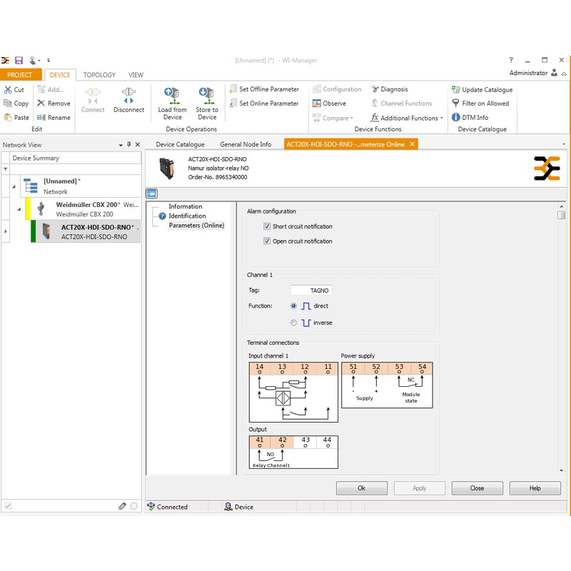Click the Close button in the dialog
571x571 pixels.
point(477,488)
